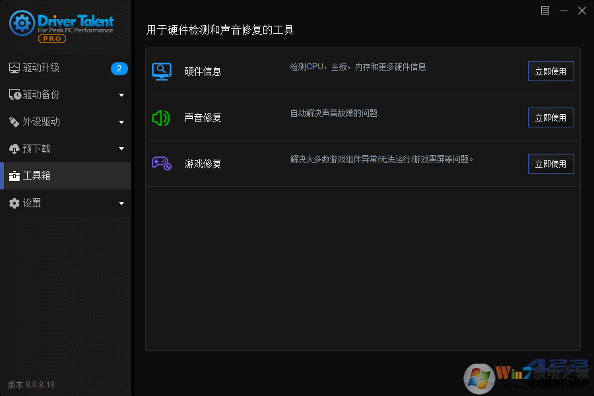
Task: Expand the 驱动备份 dropdown arrow
Action: click(x=121, y=94)
